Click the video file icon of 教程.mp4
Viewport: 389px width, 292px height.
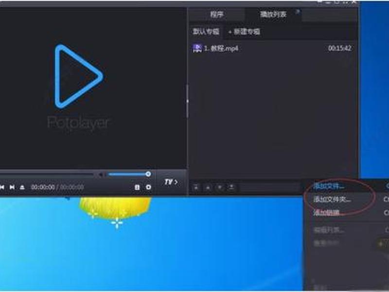click(x=197, y=48)
